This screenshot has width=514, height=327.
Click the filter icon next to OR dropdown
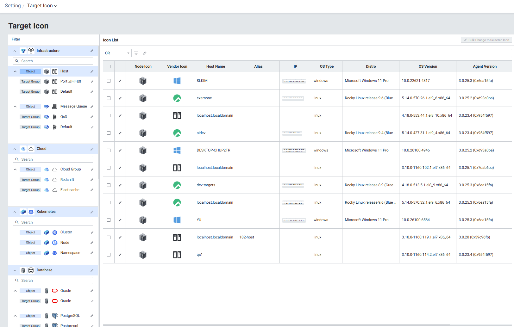pyautogui.click(x=136, y=53)
